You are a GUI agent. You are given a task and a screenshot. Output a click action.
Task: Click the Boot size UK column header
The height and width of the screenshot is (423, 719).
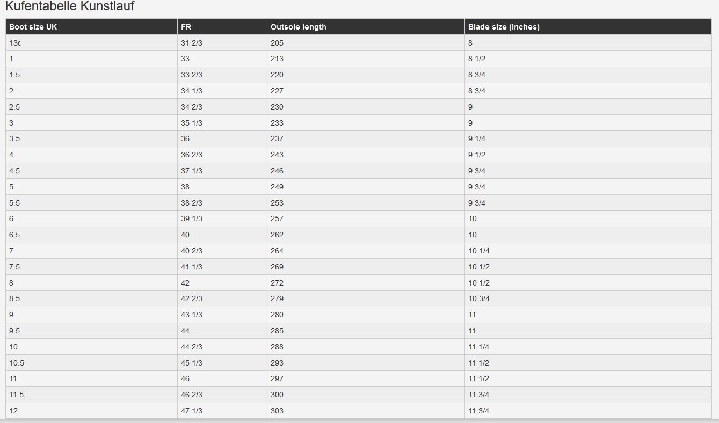33,27
